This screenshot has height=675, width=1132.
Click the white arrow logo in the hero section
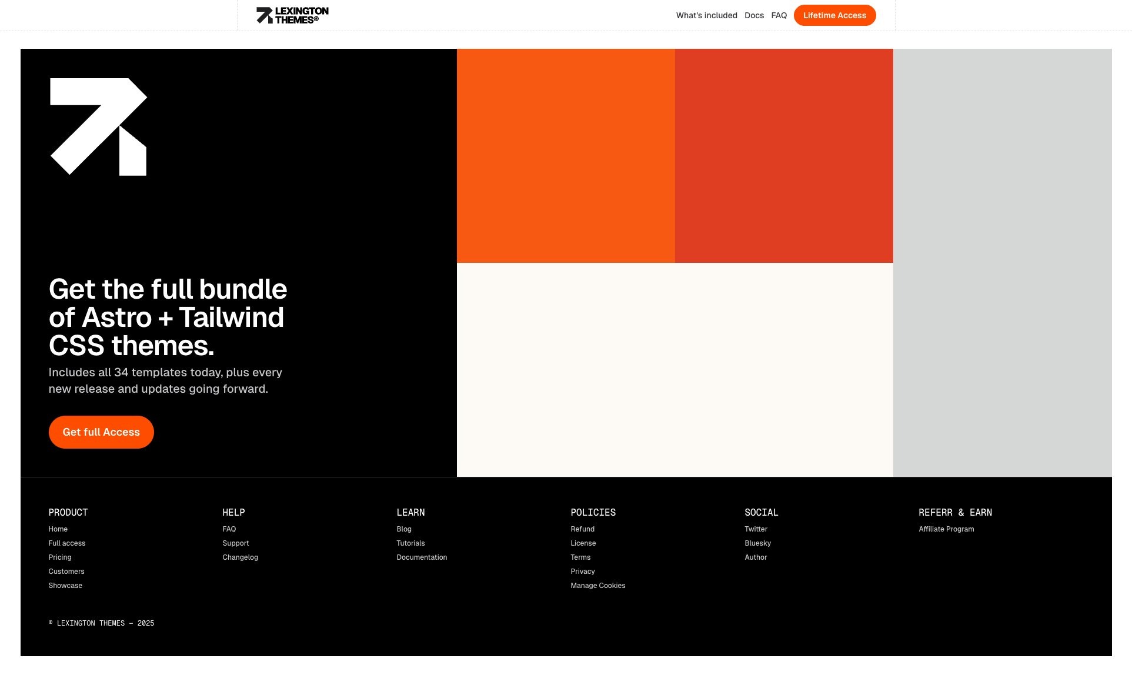tap(99, 125)
